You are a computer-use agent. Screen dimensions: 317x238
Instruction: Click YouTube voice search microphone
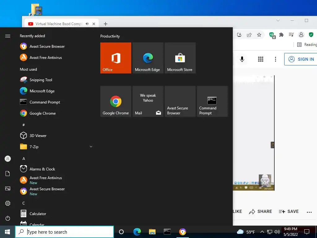click(x=242, y=59)
